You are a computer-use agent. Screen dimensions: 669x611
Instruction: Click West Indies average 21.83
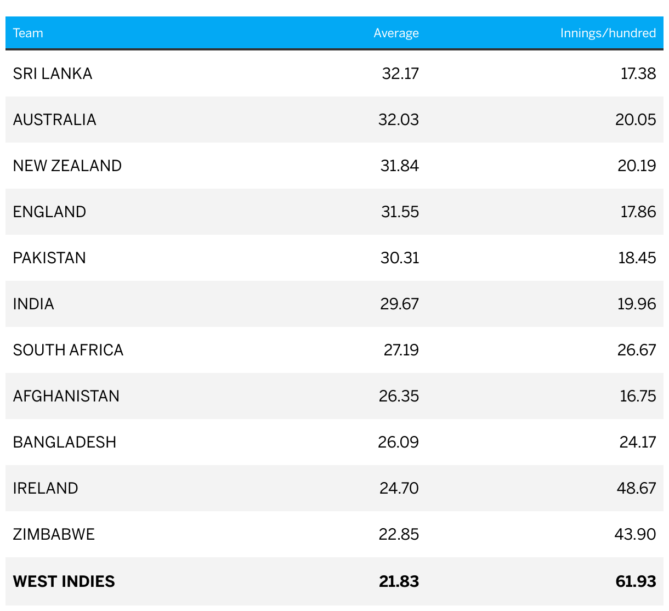(x=399, y=581)
